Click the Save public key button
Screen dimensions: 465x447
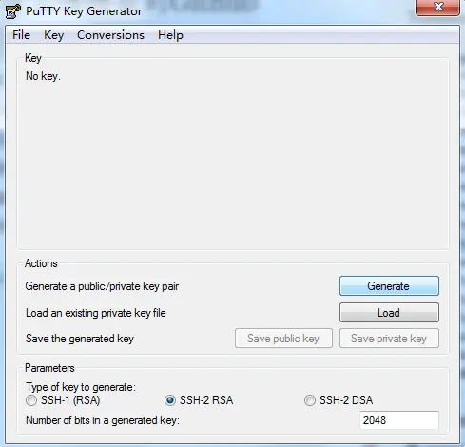click(283, 339)
